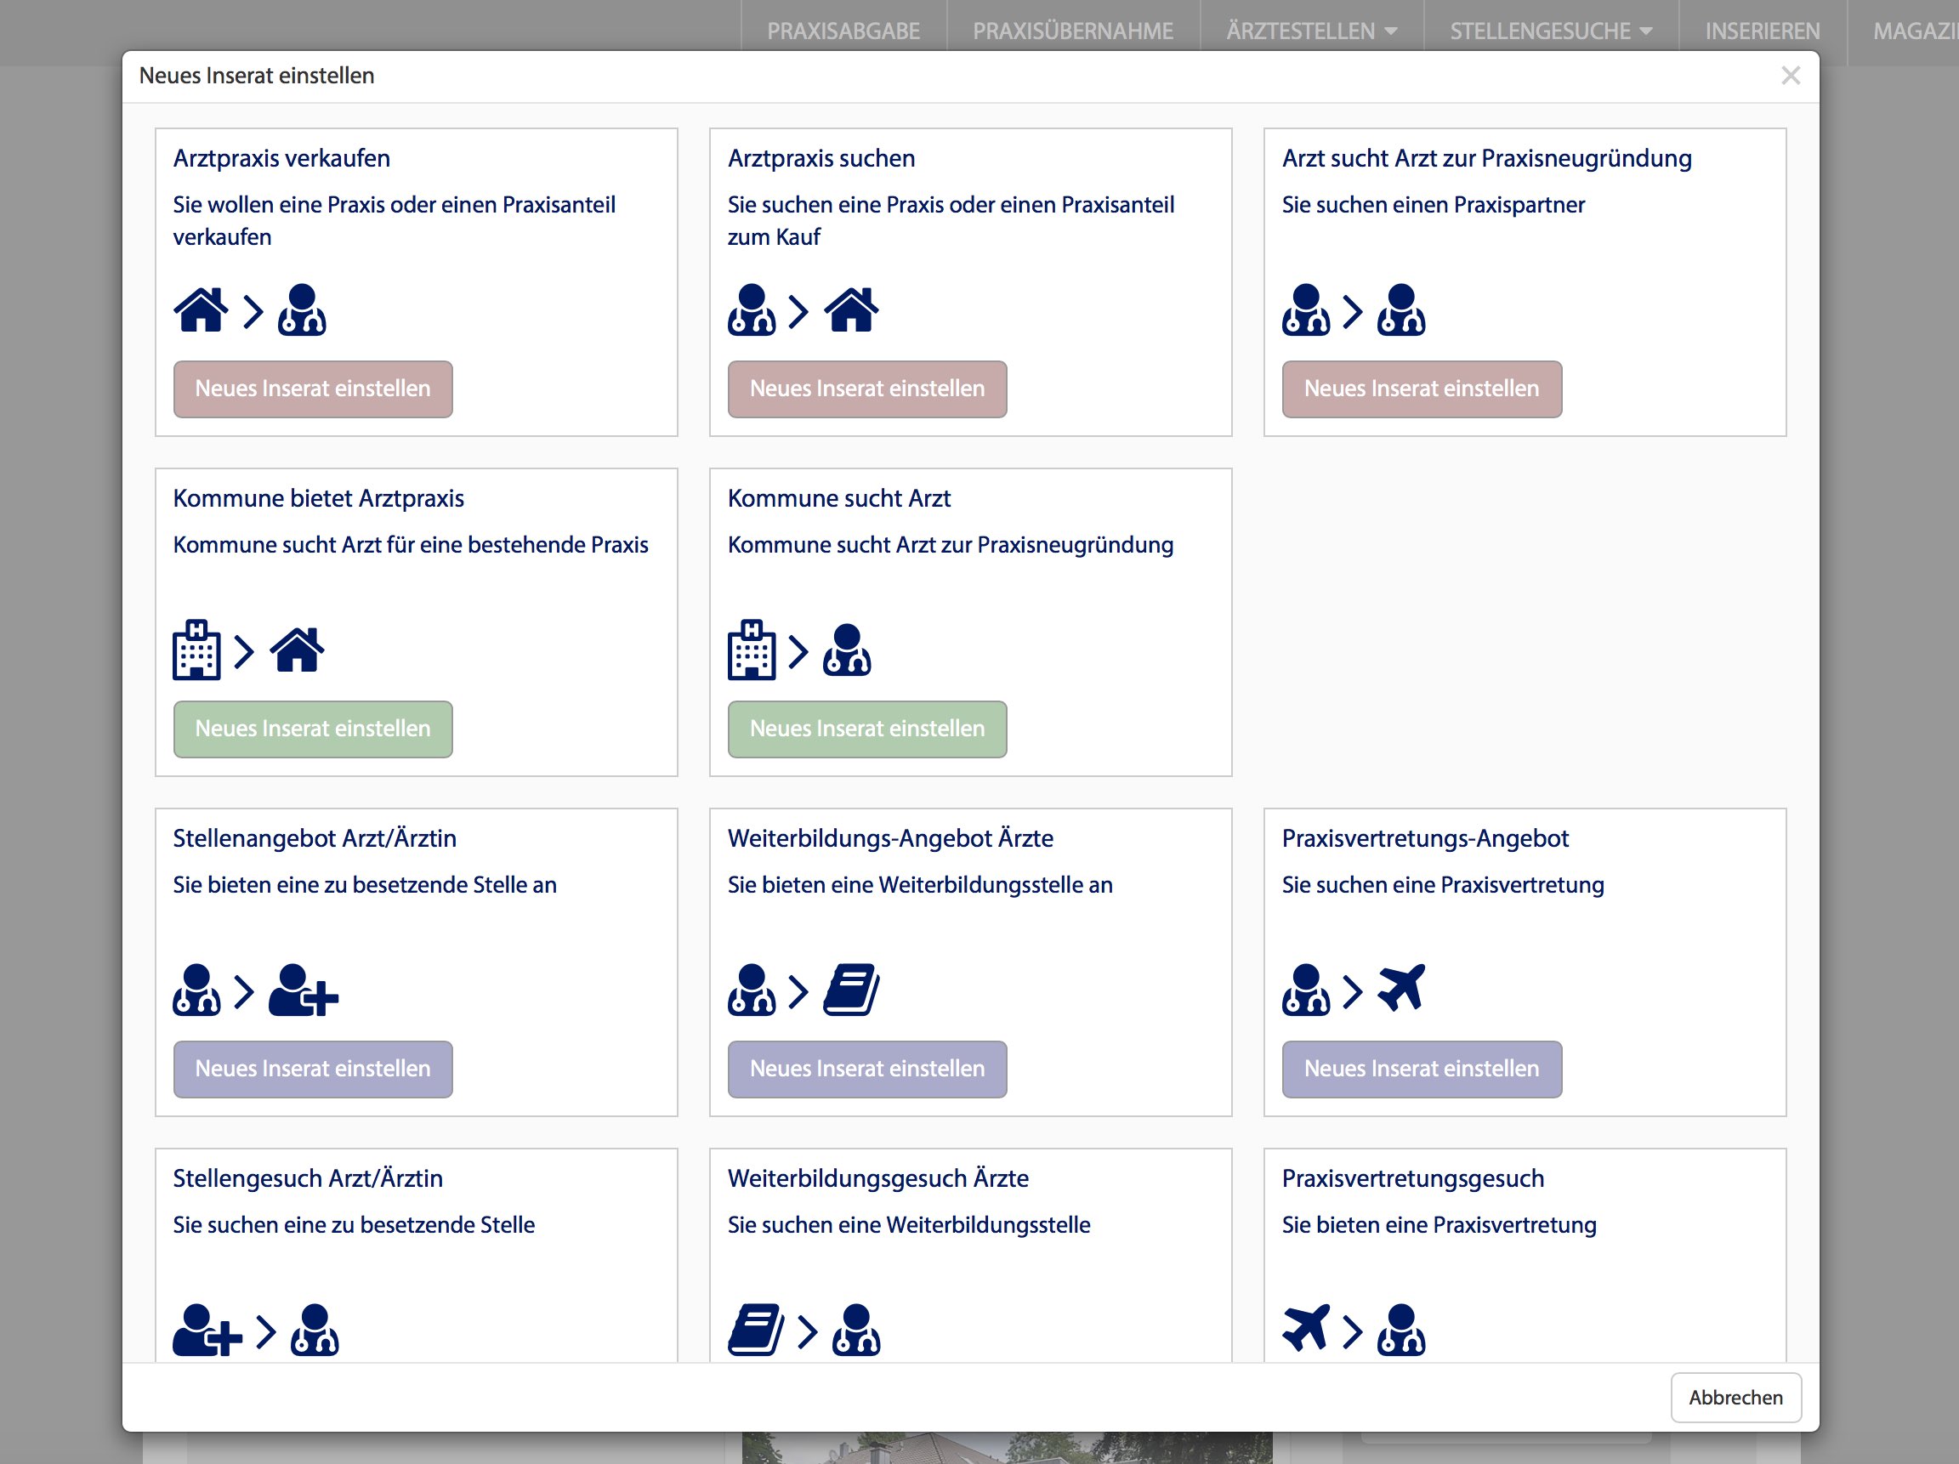Click airplane icon in Praxisvertretungsgesuch card

click(x=1305, y=1329)
